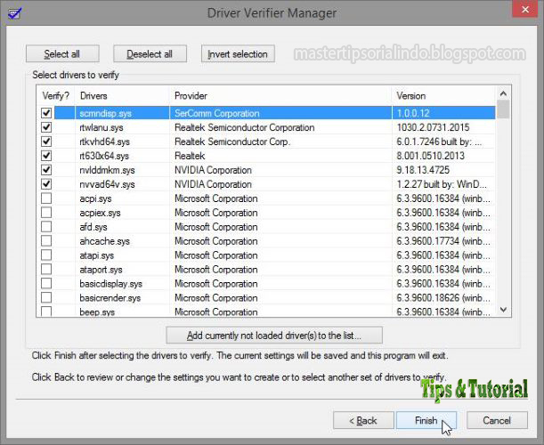Check the afd.sys verify checkbox
This screenshot has height=445, width=544.
pos(46,227)
